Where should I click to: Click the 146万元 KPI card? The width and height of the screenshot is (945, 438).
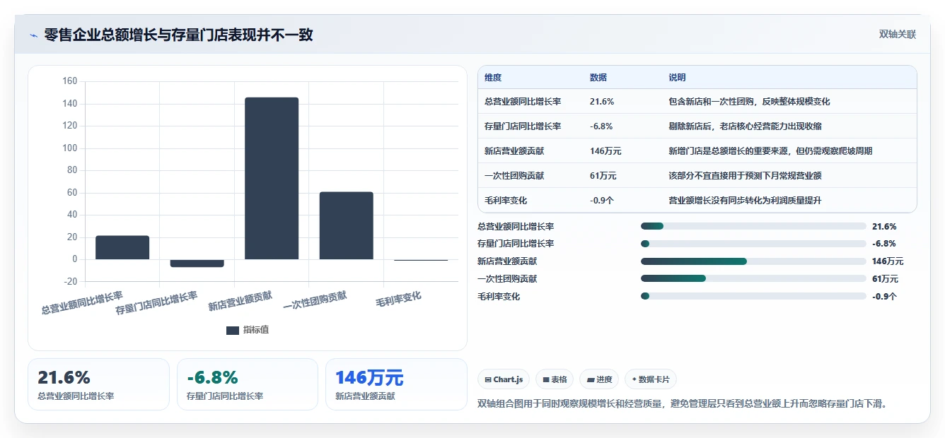coord(396,384)
